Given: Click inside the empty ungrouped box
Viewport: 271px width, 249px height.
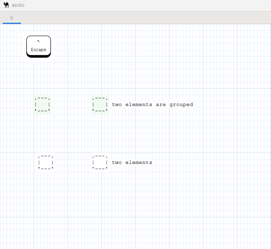Looking at the screenshot, I should point(45,163).
